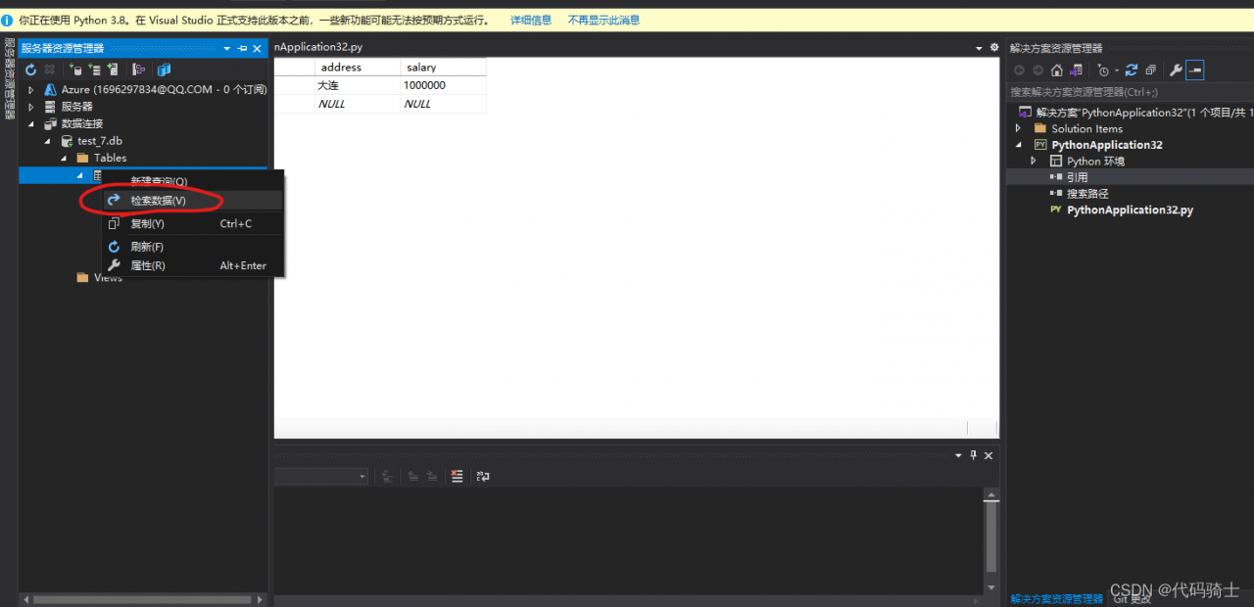Select the 引用 node
The height and width of the screenshot is (607, 1254).
pos(1077,177)
